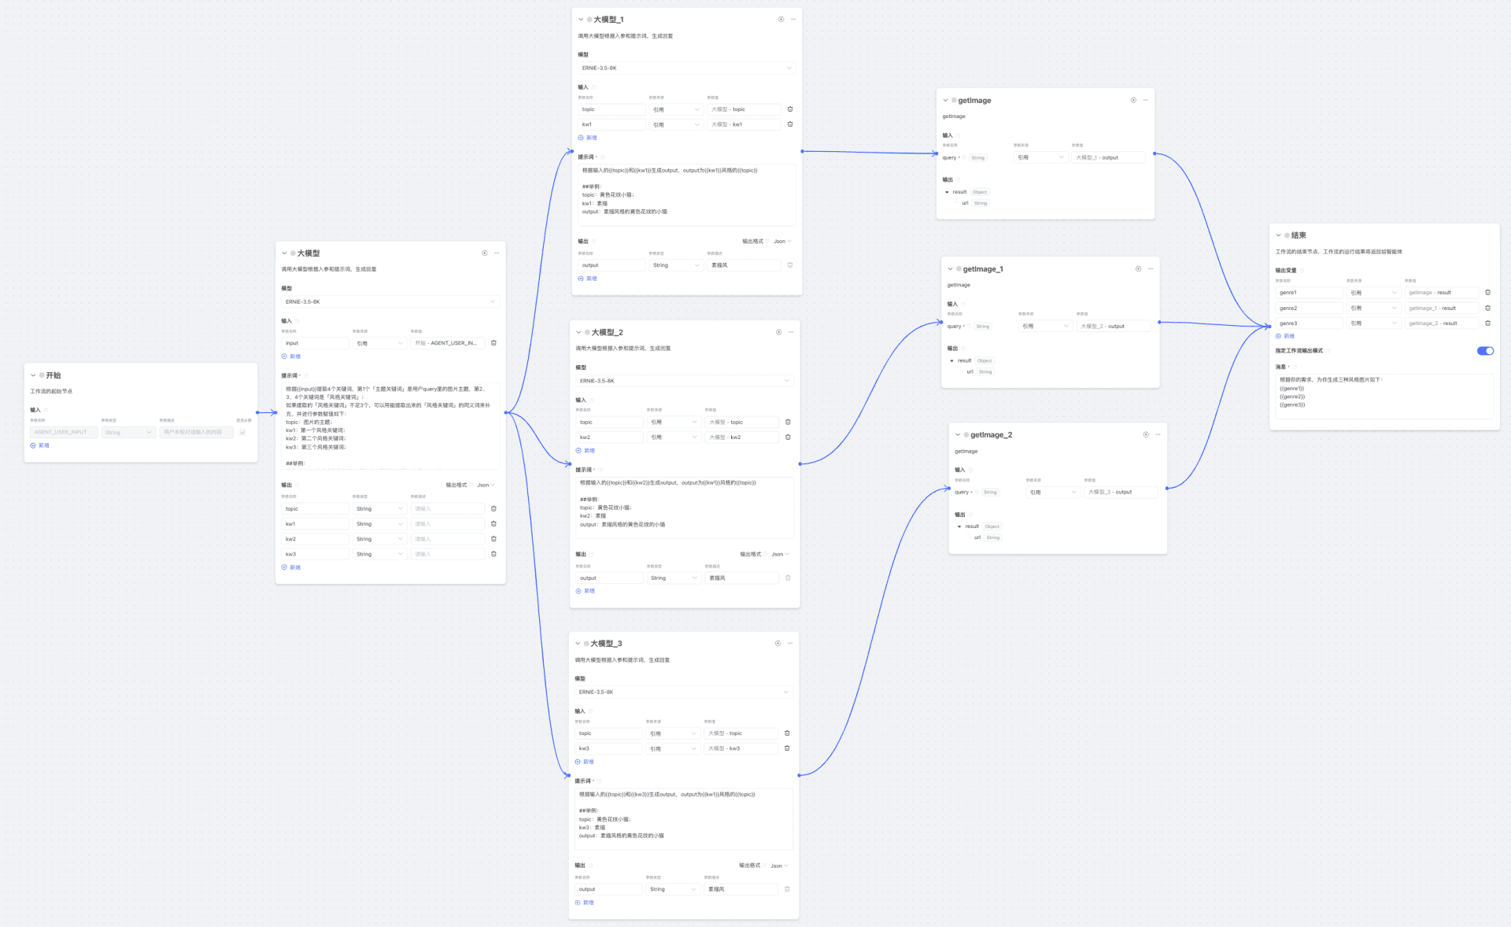Open model dropdown in 大模型_3 node
Screen dimensions: 1511x927
click(684, 692)
